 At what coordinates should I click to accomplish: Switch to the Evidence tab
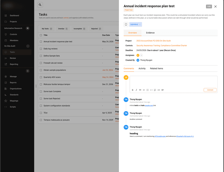tap(150, 33)
